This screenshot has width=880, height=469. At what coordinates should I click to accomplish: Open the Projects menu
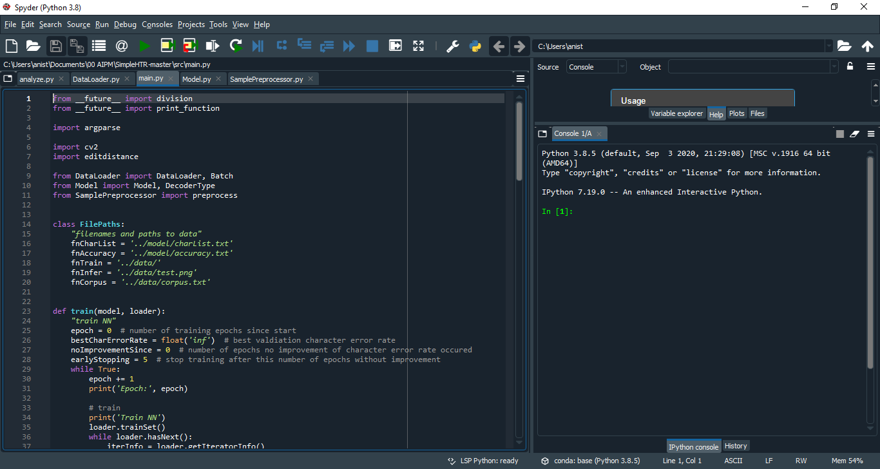[x=191, y=24]
